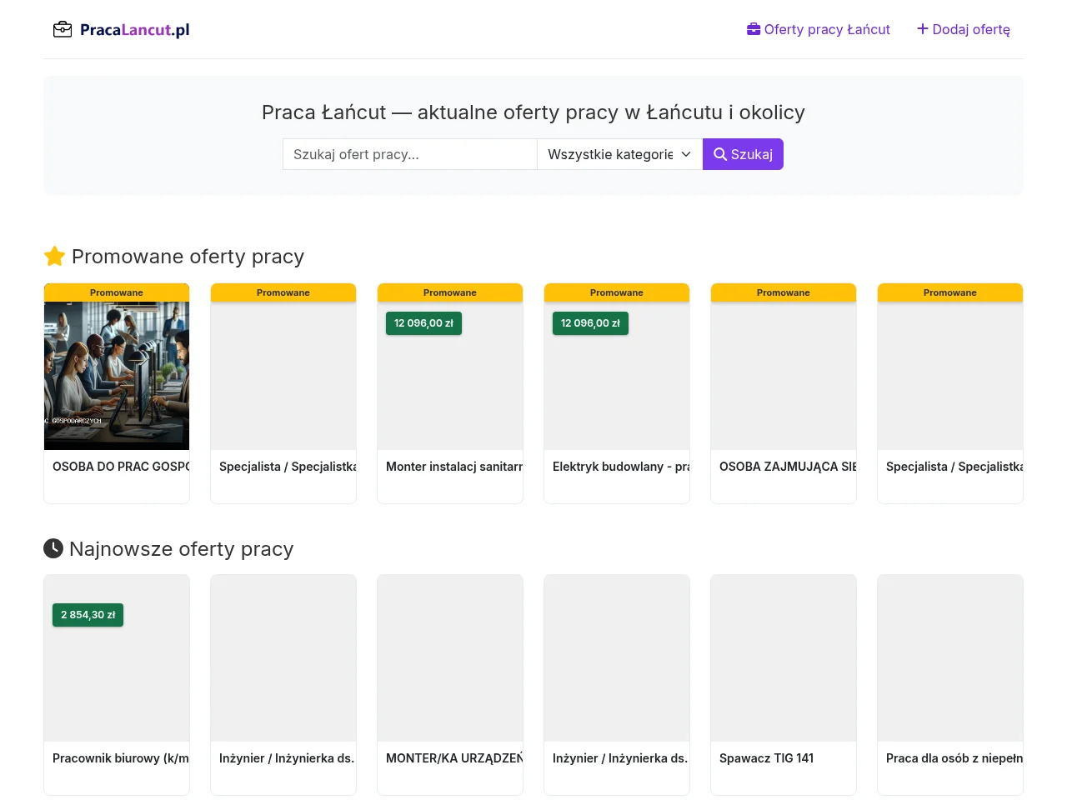Image resolution: width=1067 pixels, height=800 pixels.
Task: Open the PracaLancut.pl home link
Action: (121, 30)
